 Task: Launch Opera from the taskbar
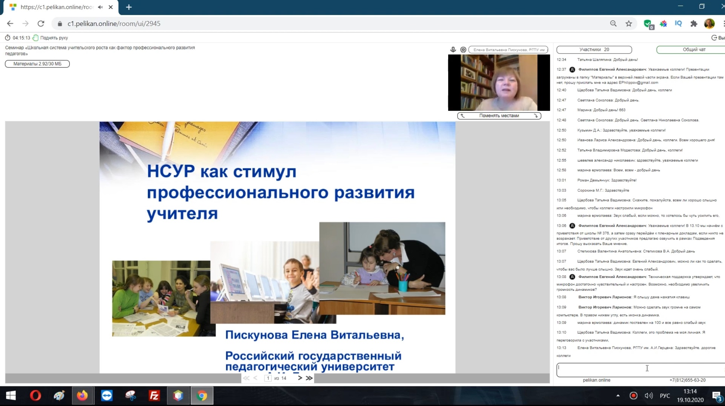tap(35, 395)
